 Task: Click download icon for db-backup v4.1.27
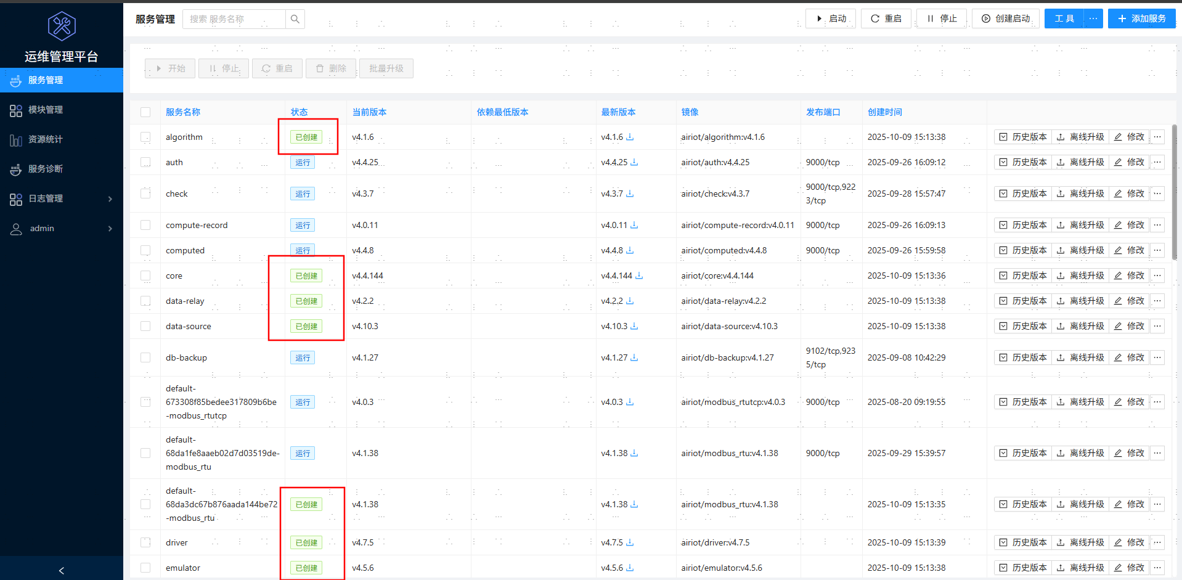pyautogui.click(x=634, y=357)
